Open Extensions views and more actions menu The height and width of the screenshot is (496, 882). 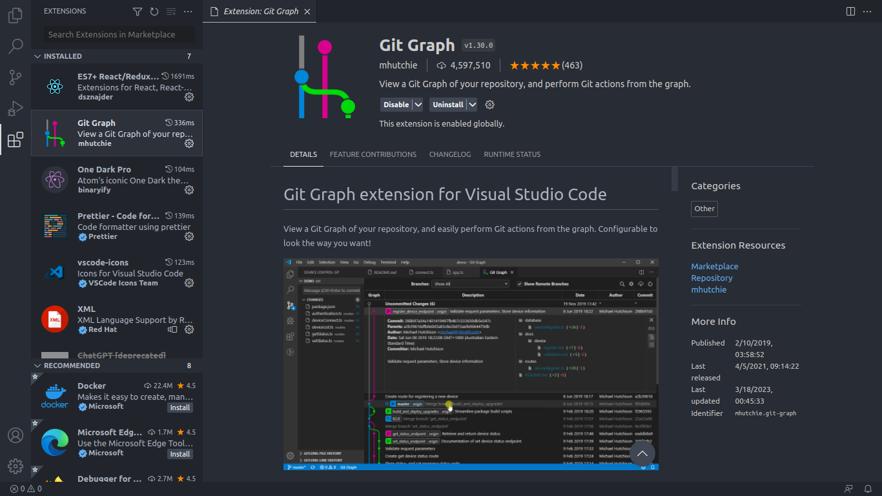188,12
